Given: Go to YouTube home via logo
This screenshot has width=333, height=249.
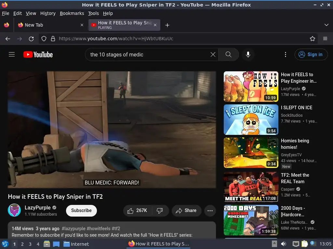Looking at the screenshot, I should 38,54.
